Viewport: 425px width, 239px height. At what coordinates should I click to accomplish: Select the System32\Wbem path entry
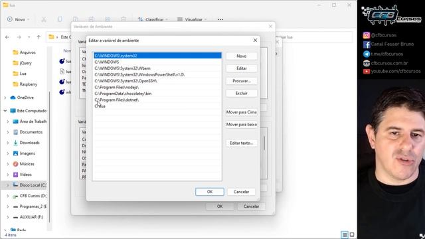click(157, 68)
